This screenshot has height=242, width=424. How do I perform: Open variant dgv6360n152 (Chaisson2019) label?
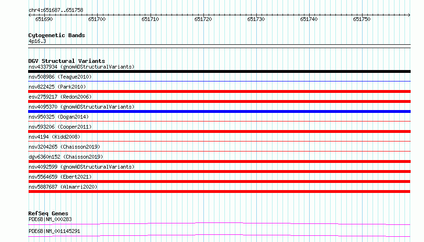tap(66, 157)
